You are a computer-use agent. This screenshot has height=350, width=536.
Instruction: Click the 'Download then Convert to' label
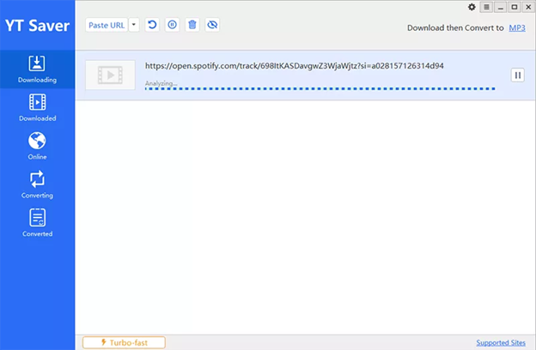[x=455, y=28]
